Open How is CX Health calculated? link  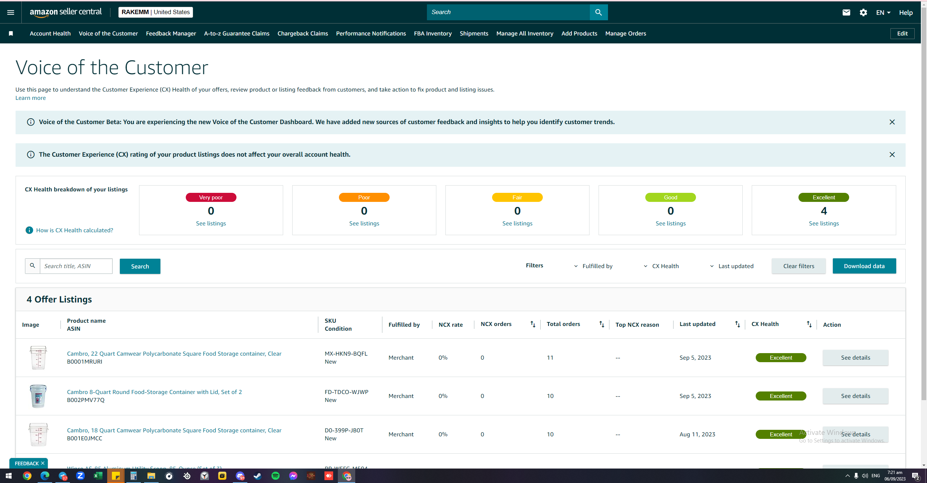tap(75, 230)
